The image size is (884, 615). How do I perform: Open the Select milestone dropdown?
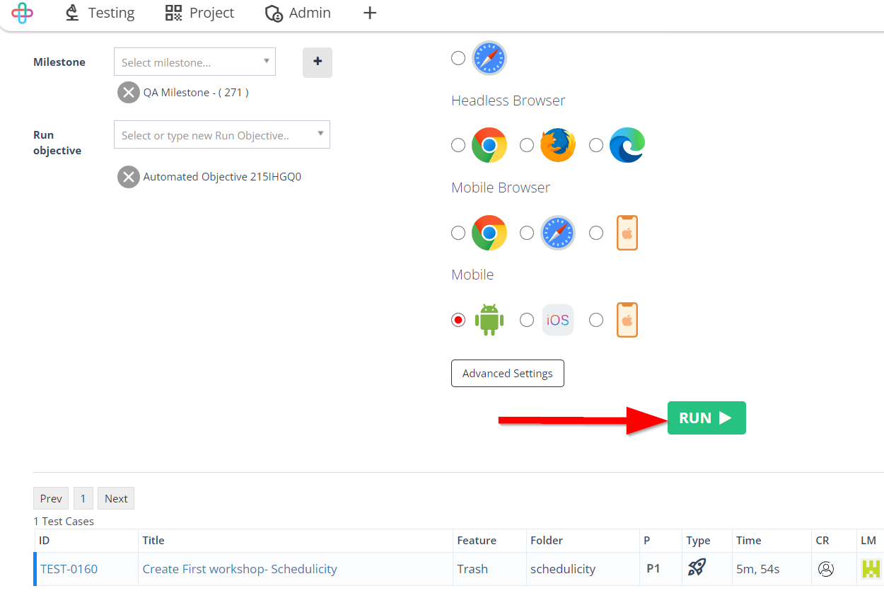[194, 62]
